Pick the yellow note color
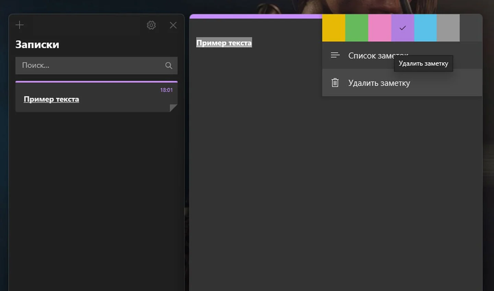Viewport: 494px width, 291px height. pos(334,28)
